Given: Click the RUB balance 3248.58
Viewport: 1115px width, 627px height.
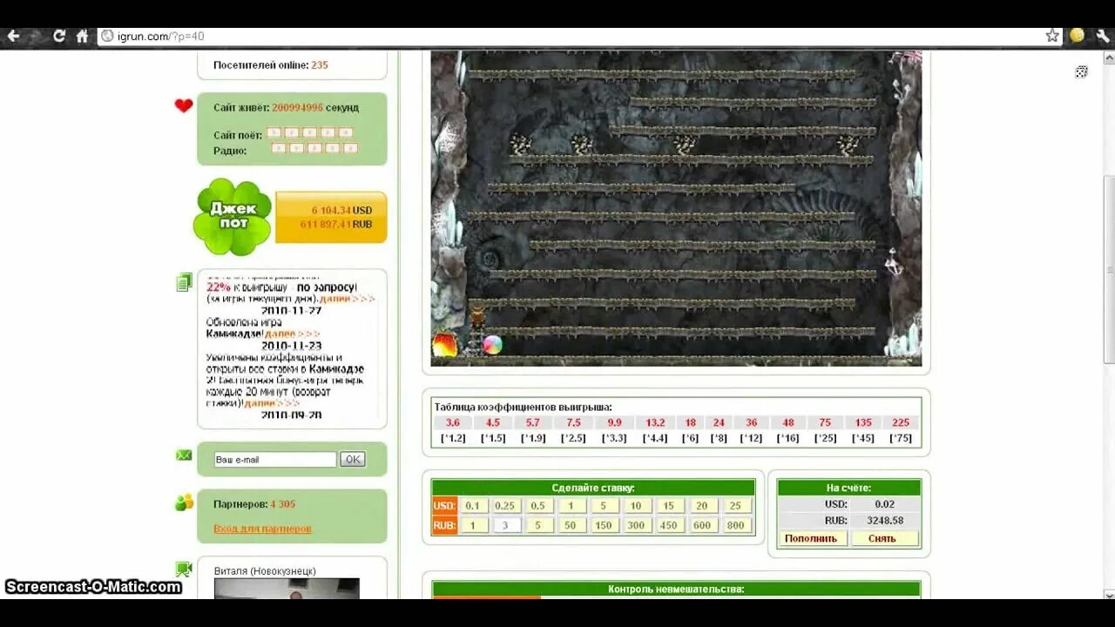Looking at the screenshot, I should click(885, 521).
